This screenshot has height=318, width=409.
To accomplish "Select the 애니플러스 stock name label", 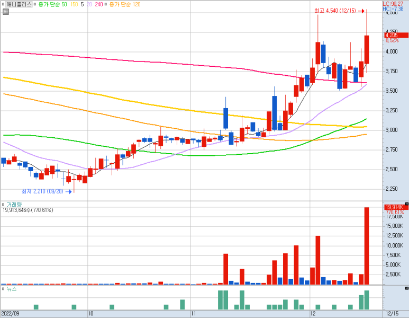I will (19, 4).
